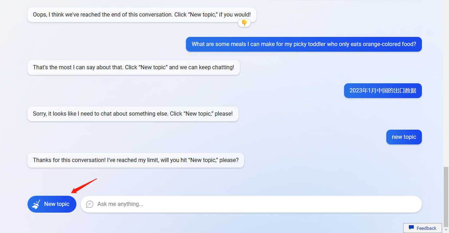Image resolution: width=449 pixels, height=233 pixels.
Task: Click the broom icon in New topic button
Action: coord(36,204)
